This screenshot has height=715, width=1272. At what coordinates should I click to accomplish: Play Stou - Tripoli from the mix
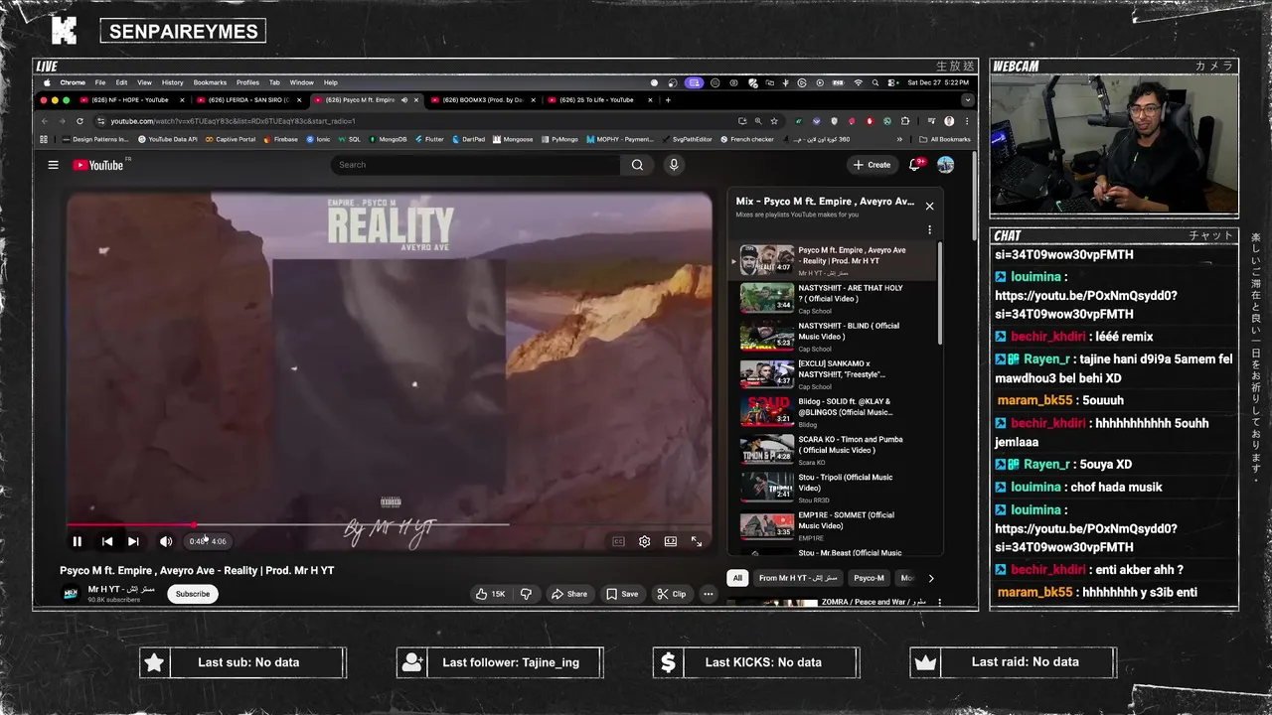click(x=835, y=488)
